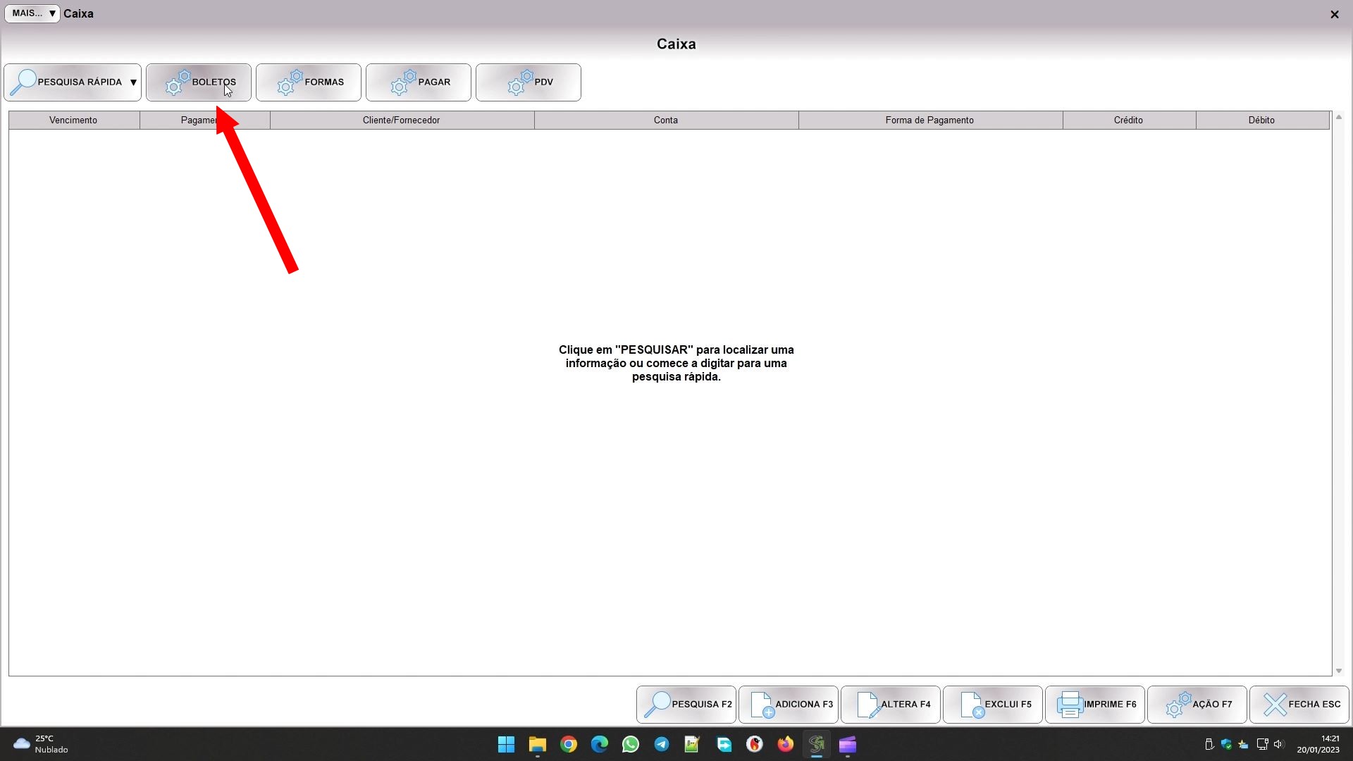Screen dimensions: 1353x761
Task: Click the BOLETOS gear button
Action: point(198,82)
